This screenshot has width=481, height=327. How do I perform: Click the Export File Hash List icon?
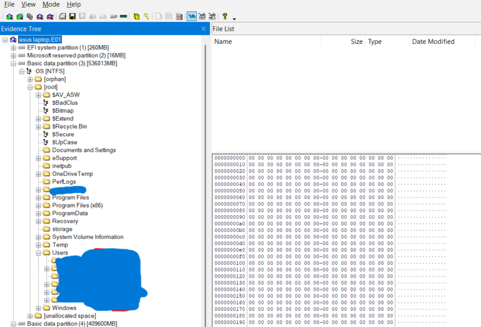168,16
